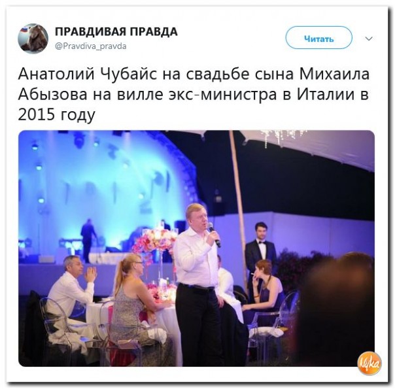395x389 pixels.
Task: Click the blonde woman with the ponytail
Action: tap(133, 302)
